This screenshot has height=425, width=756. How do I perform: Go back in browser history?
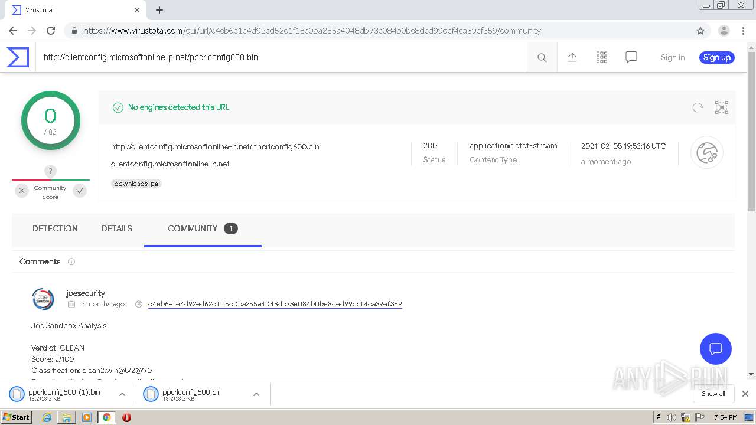(x=13, y=31)
